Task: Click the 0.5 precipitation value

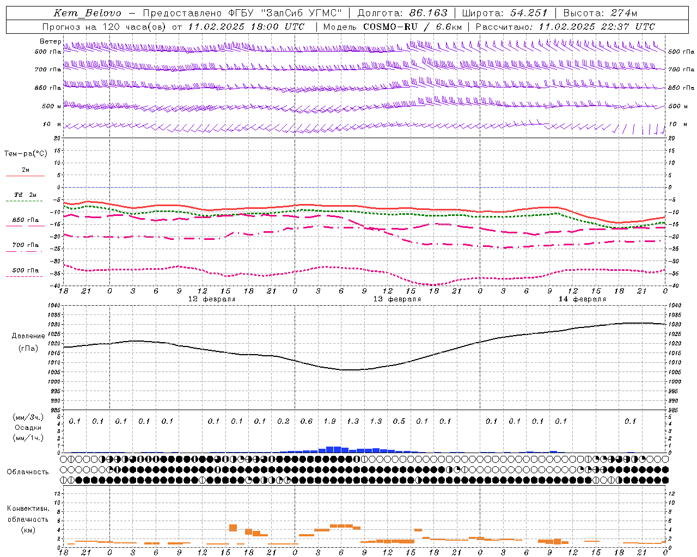Action: point(399,422)
